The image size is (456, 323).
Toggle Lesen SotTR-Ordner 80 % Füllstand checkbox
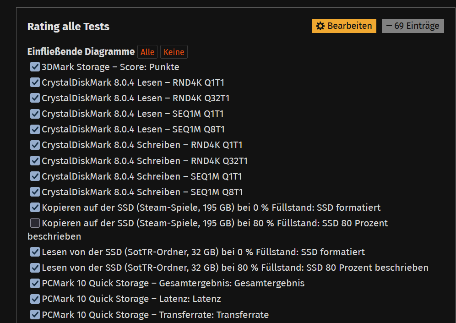pyautogui.click(x=35, y=268)
